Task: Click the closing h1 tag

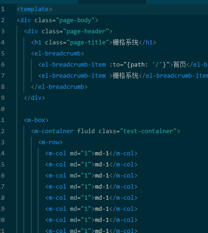Action: click(x=147, y=43)
